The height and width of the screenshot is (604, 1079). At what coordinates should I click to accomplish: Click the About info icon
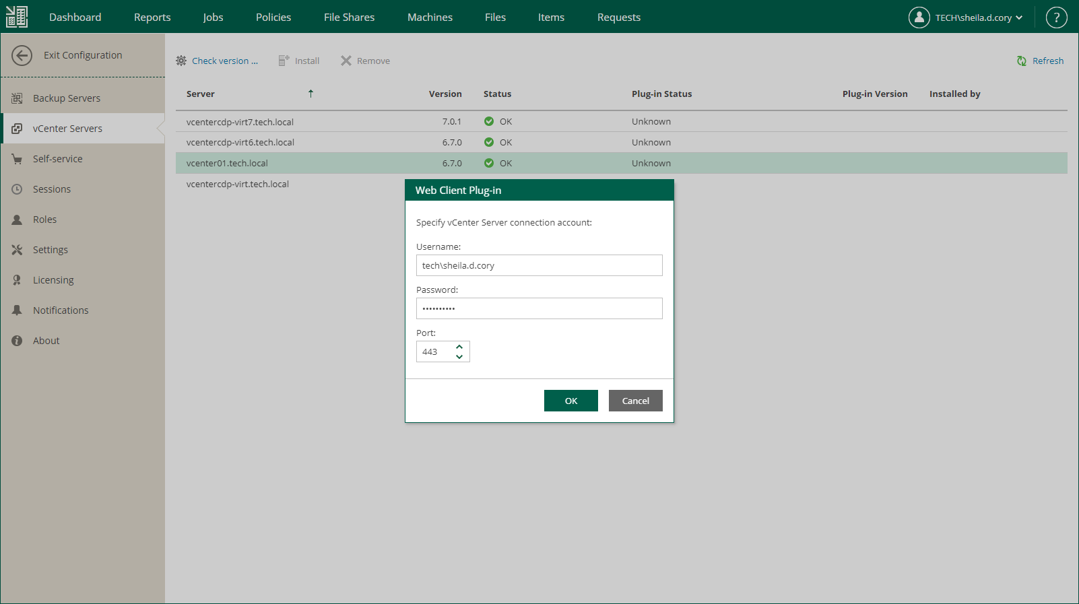coord(17,341)
